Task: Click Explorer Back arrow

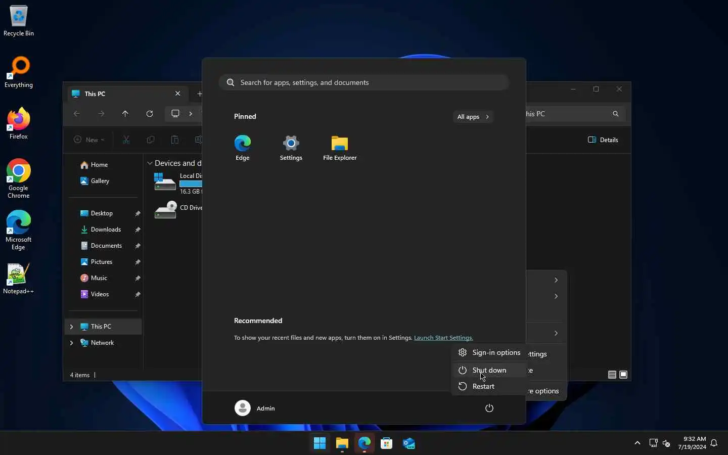Action: click(x=77, y=114)
